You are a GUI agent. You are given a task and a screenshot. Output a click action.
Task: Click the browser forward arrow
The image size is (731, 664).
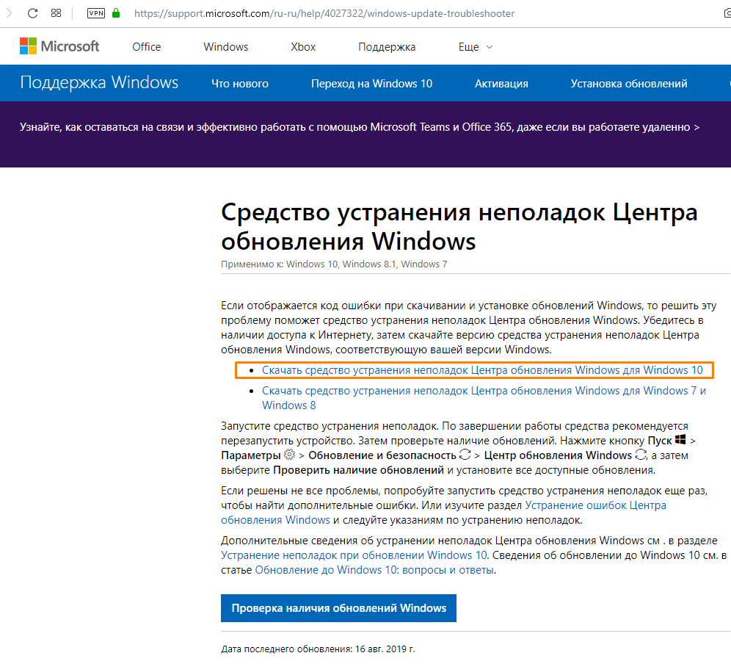9,13
